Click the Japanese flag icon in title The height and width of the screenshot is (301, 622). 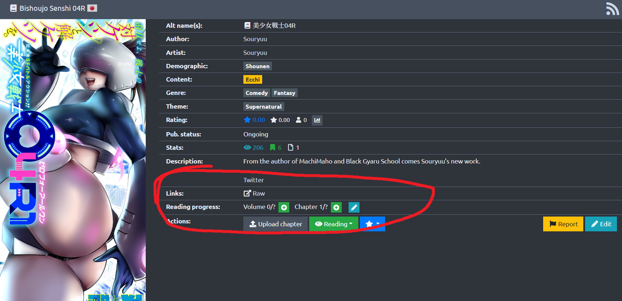pyautogui.click(x=93, y=8)
